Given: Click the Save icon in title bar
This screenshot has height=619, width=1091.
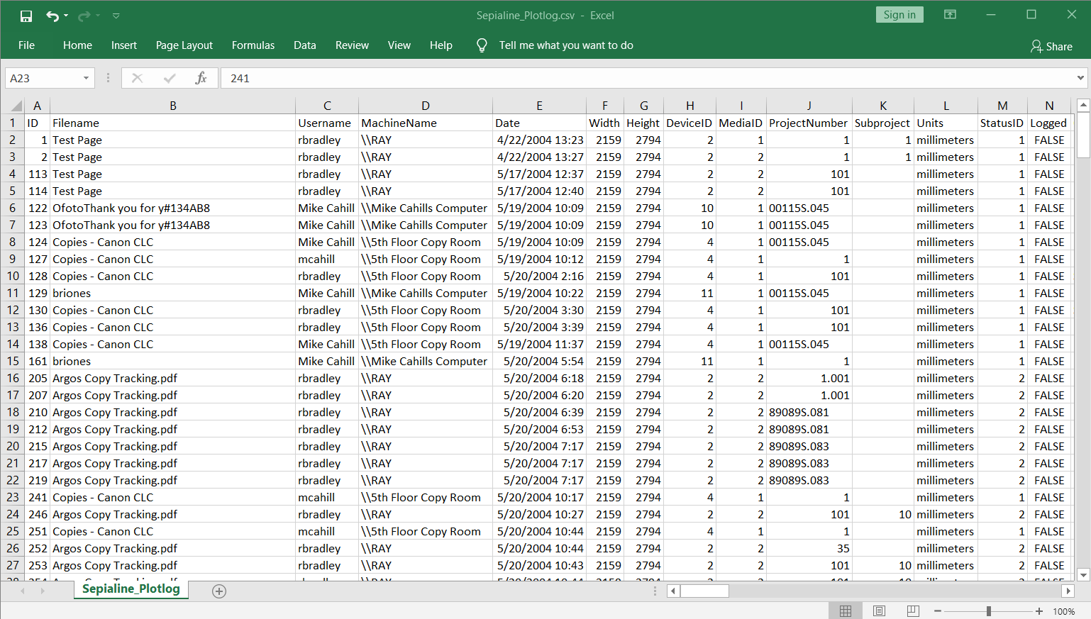Looking at the screenshot, I should [26, 16].
